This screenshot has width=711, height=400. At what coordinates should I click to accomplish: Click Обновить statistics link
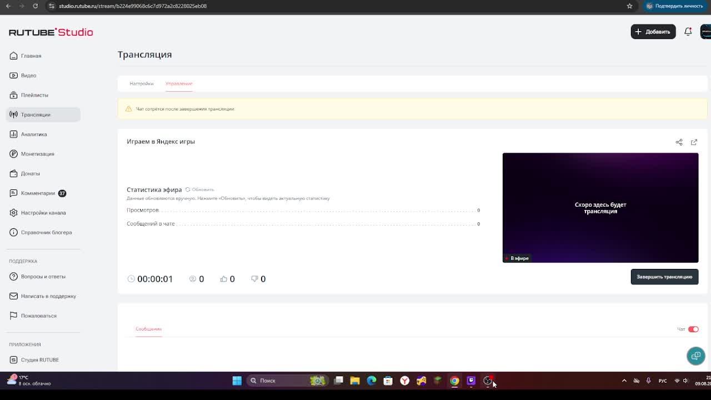[x=199, y=189]
